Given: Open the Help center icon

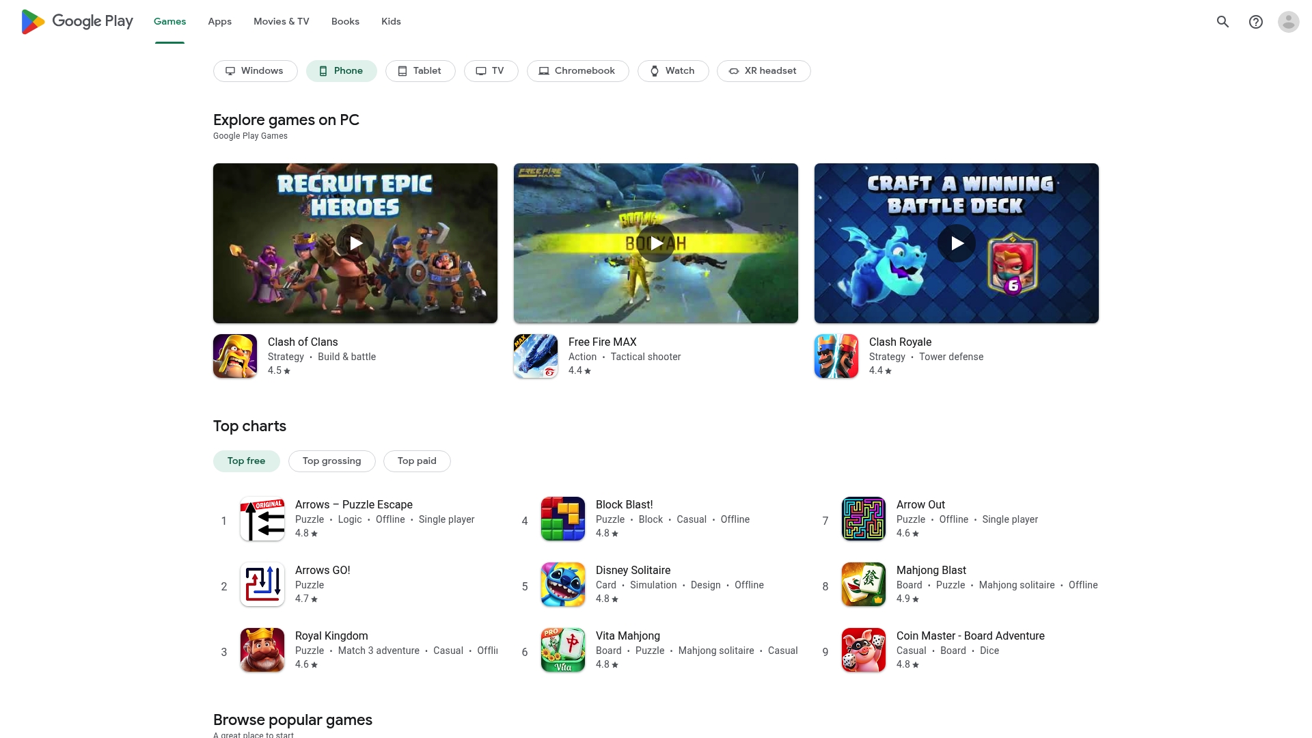Looking at the screenshot, I should (1255, 22).
